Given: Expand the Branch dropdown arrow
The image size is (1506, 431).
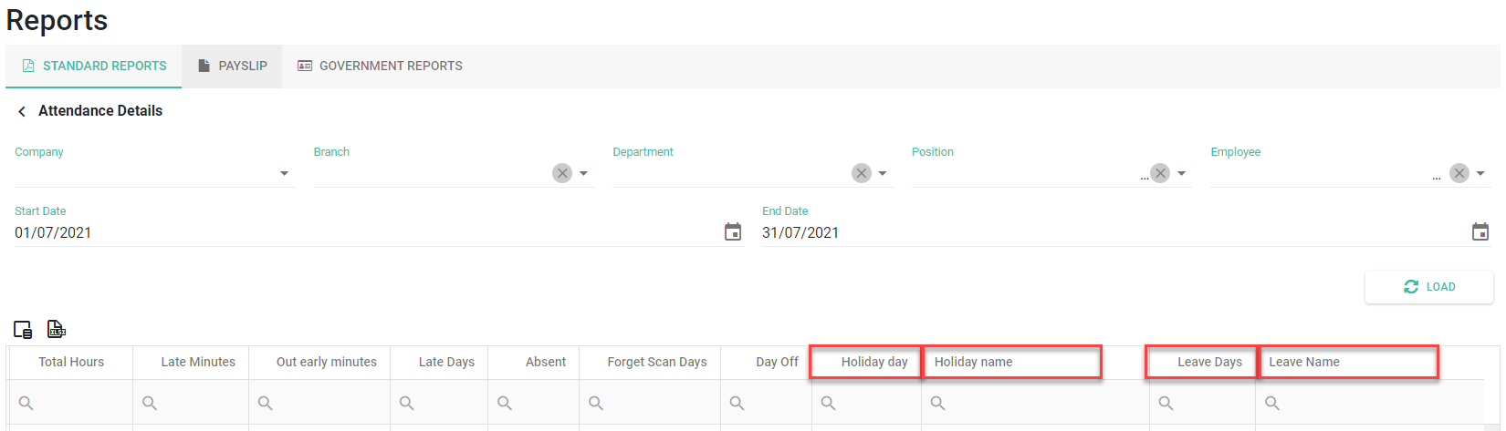Looking at the screenshot, I should [583, 173].
